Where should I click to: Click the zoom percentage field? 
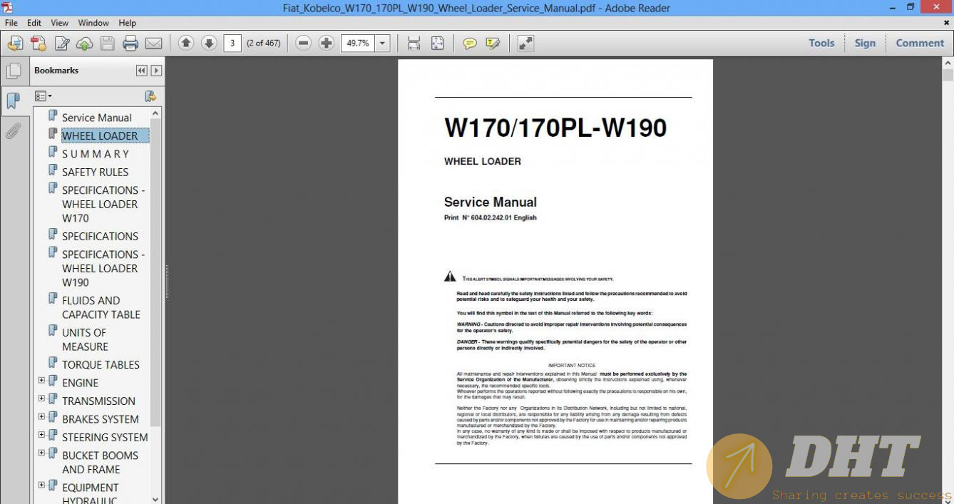coord(358,43)
